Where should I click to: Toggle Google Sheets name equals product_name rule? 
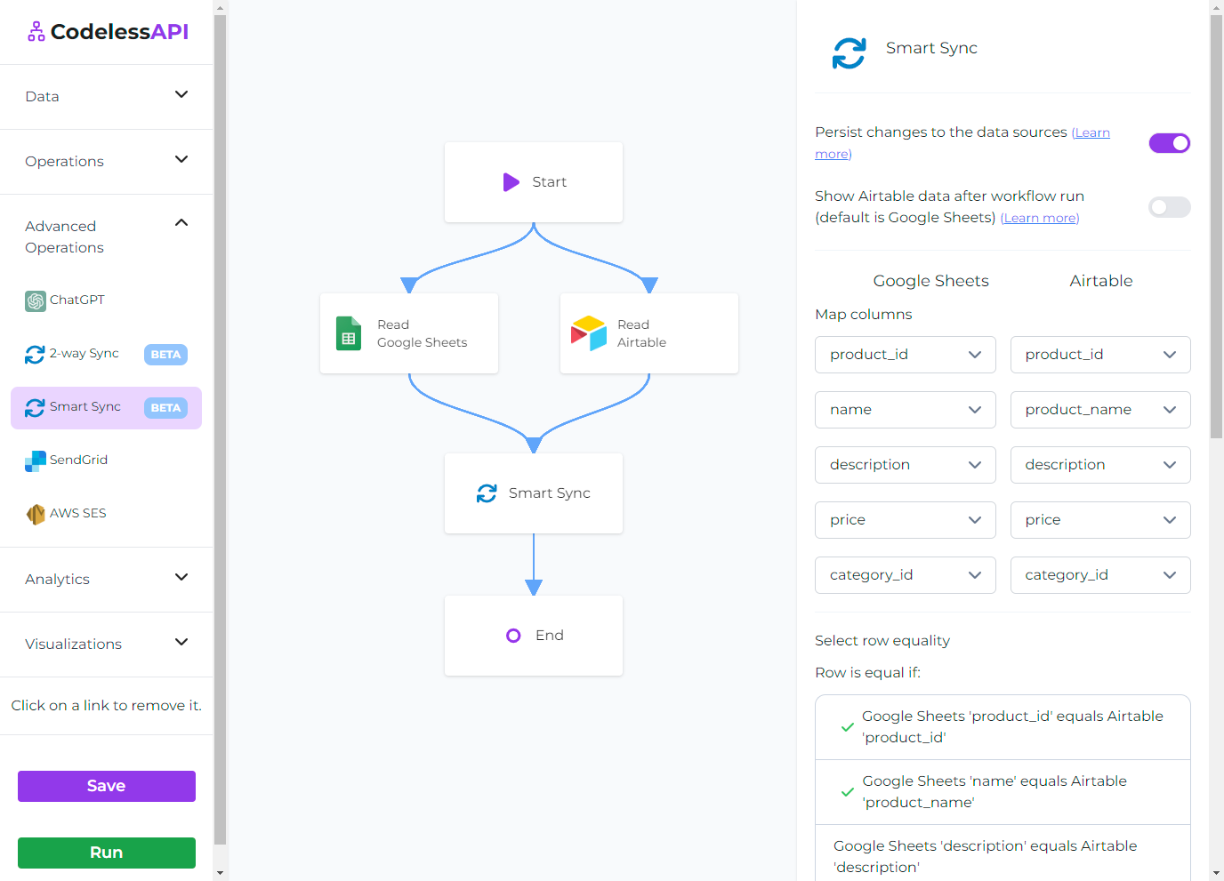click(1003, 792)
